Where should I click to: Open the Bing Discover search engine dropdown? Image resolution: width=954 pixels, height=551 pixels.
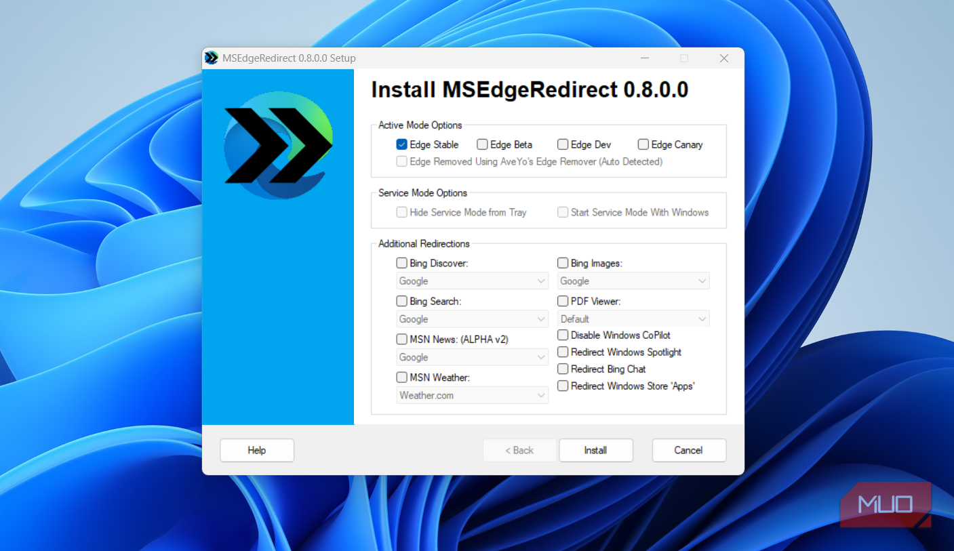click(473, 281)
